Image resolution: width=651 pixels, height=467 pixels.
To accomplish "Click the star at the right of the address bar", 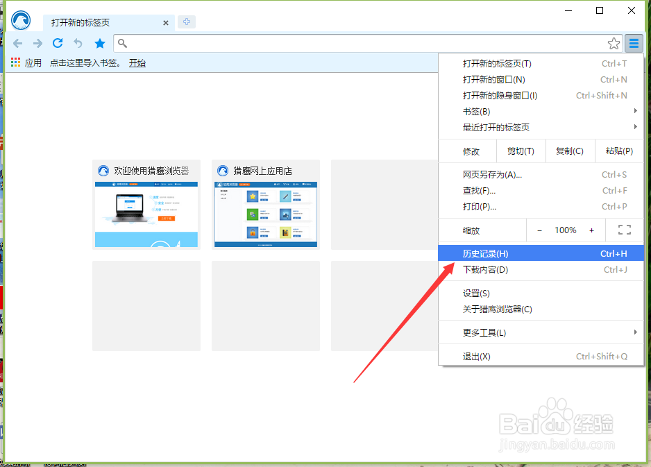I will pos(614,43).
